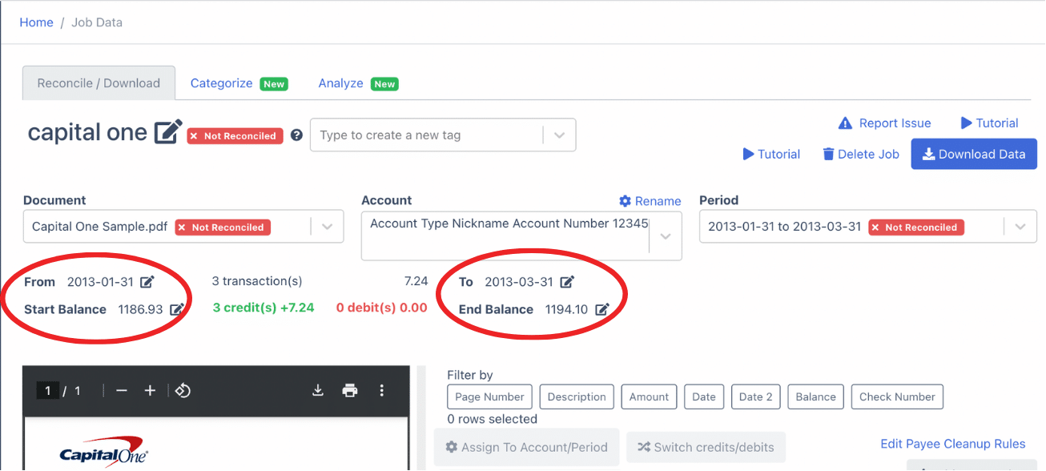Edit the From date 2013-01-31

[147, 282]
